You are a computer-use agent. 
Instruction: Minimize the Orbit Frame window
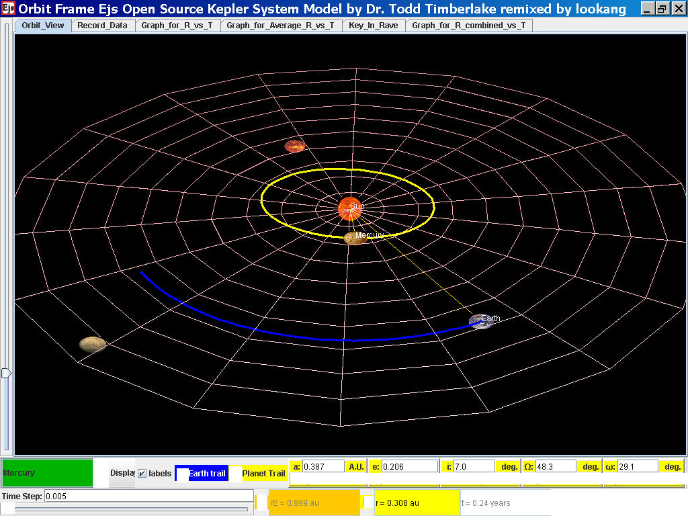pos(647,8)
